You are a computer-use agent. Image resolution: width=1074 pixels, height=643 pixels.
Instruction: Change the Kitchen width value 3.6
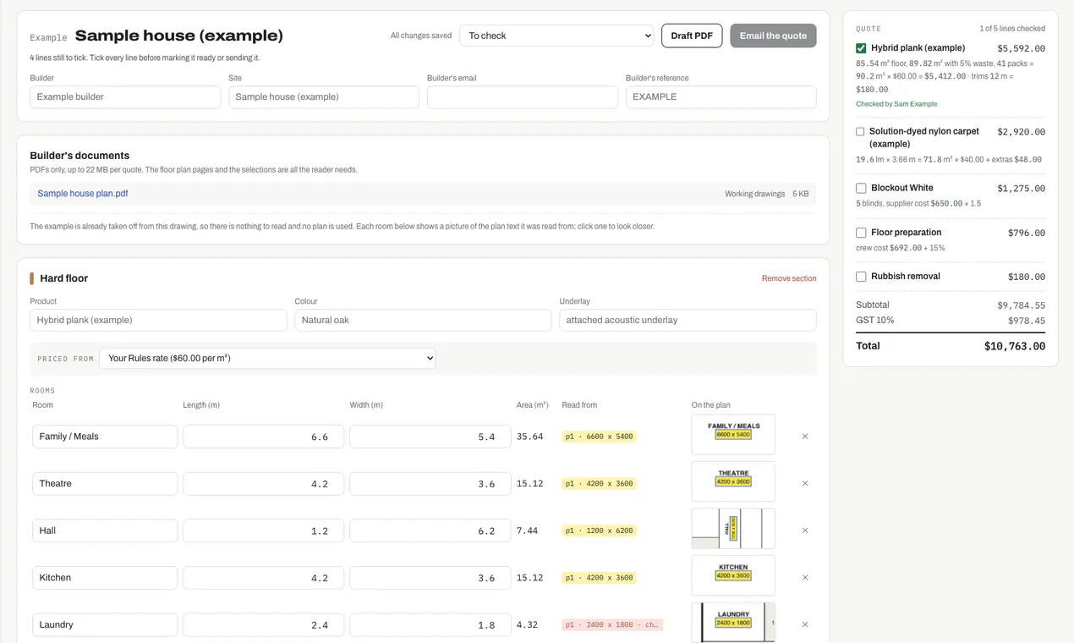click(430, 578)
